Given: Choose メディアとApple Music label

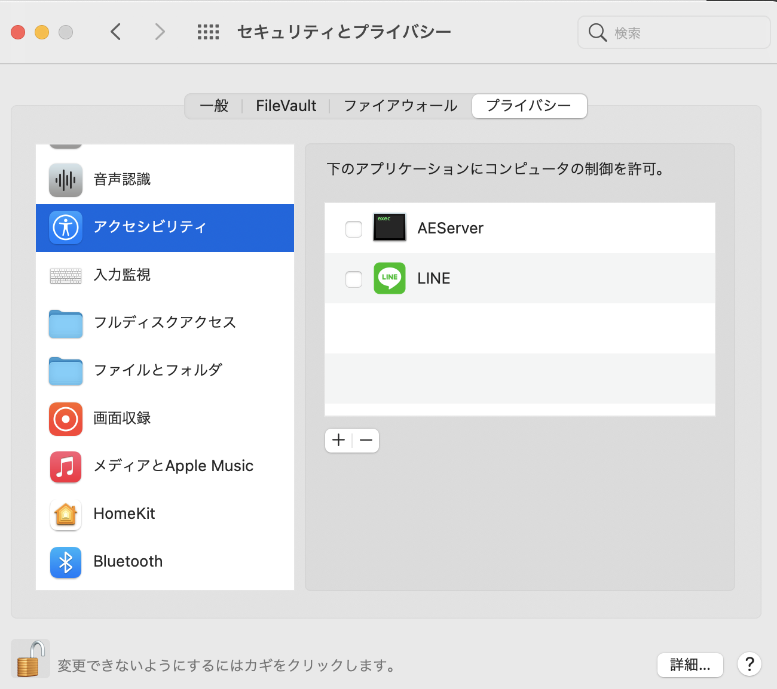Looking at the screenshot, I should (173, 466).
